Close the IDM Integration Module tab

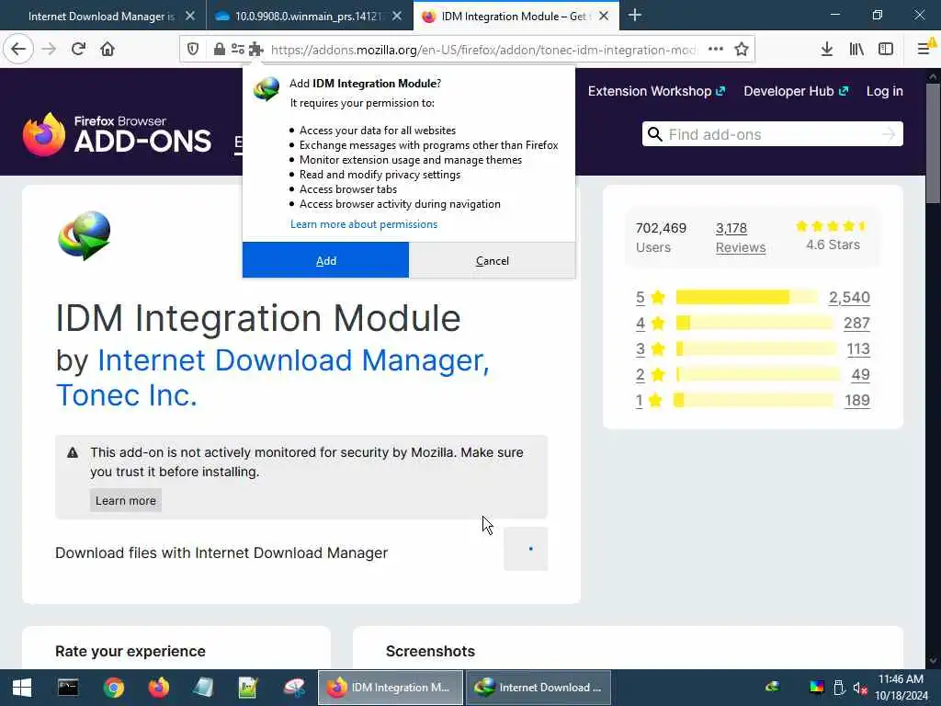[604, 17]
